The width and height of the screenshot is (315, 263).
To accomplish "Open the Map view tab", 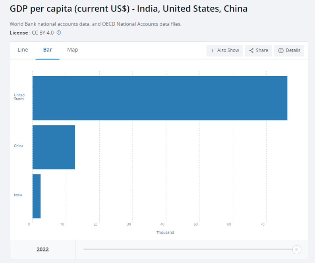I will [72, 50].
